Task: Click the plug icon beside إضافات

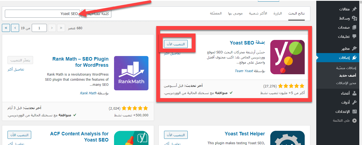Action: click(354, 57)
